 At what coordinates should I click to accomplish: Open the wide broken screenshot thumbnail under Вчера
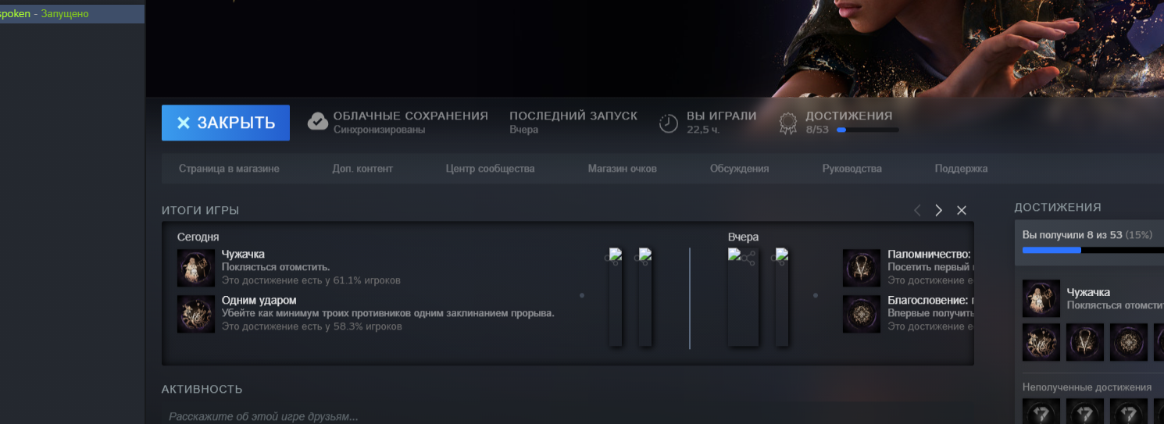(x=743, y=298)
